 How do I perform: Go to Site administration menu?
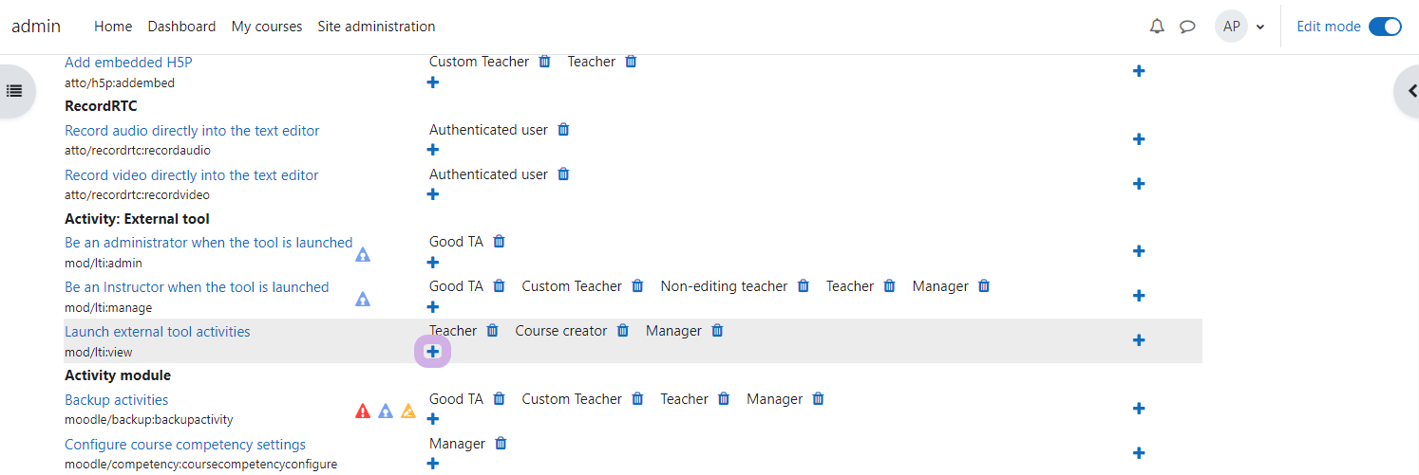[x=376, y=27]
